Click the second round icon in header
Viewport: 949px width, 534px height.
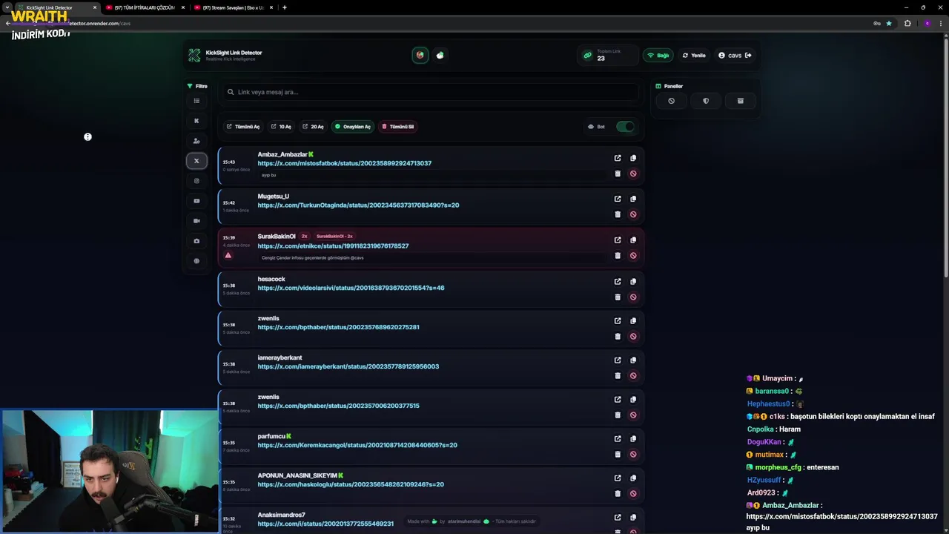[x=440, y=55]
